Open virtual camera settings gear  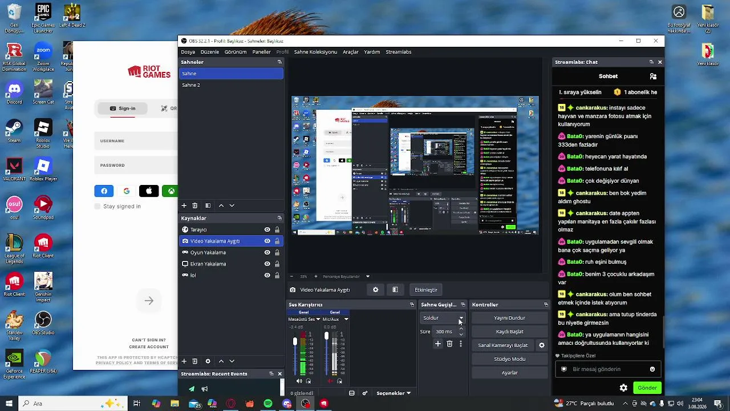(542, 345)
